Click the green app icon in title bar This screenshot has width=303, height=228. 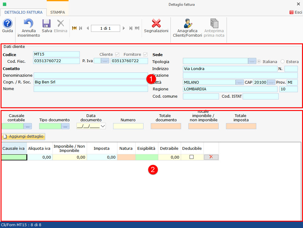coord(5,4)
